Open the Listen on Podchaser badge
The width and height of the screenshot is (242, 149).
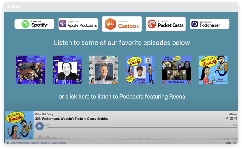pos(209,24)
